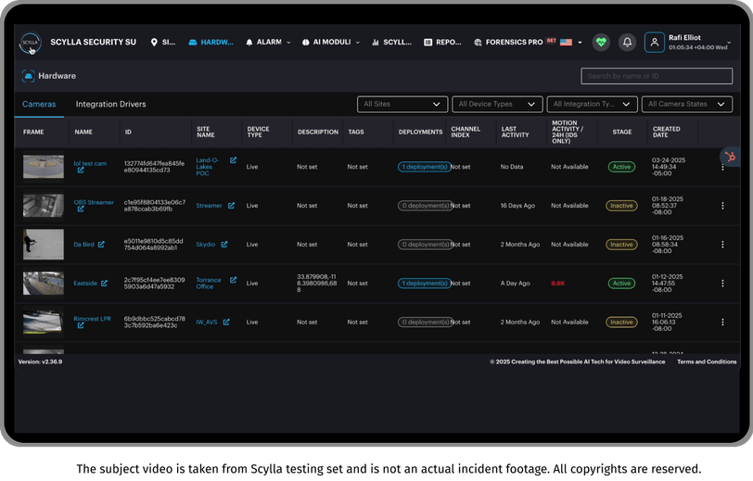
Task: Open the US flag language dropdown
Action: 571,43
